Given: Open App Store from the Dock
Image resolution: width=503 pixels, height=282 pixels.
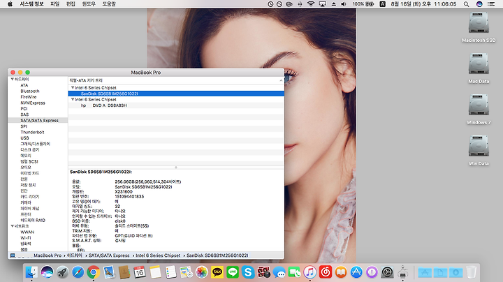Looking at the screenshot, I should coord(356,272).
